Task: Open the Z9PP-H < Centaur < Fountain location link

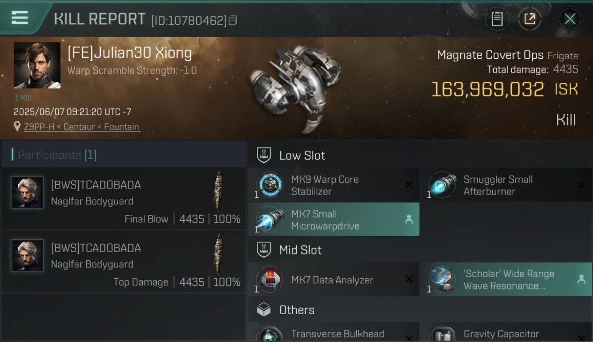Action: pos(82,127)
